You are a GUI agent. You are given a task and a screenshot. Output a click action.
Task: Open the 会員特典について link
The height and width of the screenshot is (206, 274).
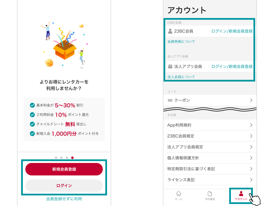point(181,41)
